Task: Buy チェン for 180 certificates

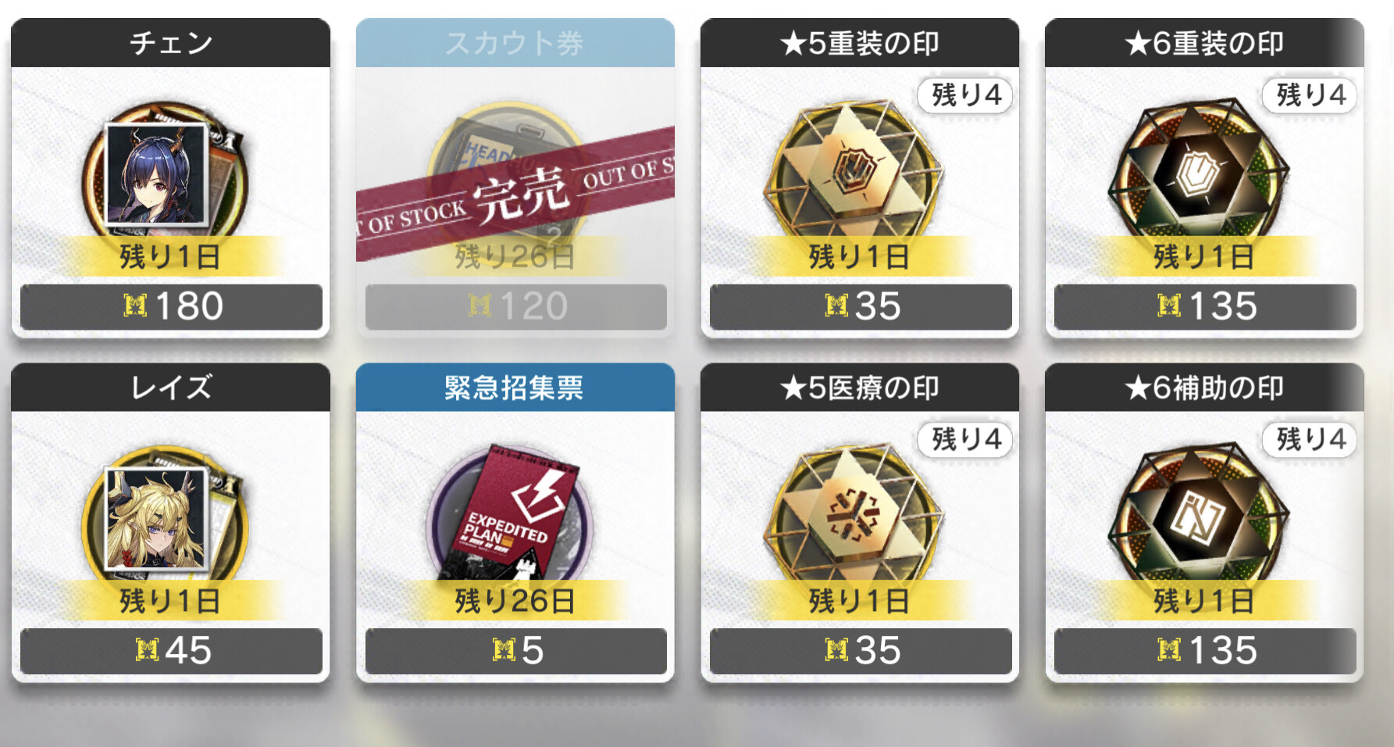Action: pos(171,306)
